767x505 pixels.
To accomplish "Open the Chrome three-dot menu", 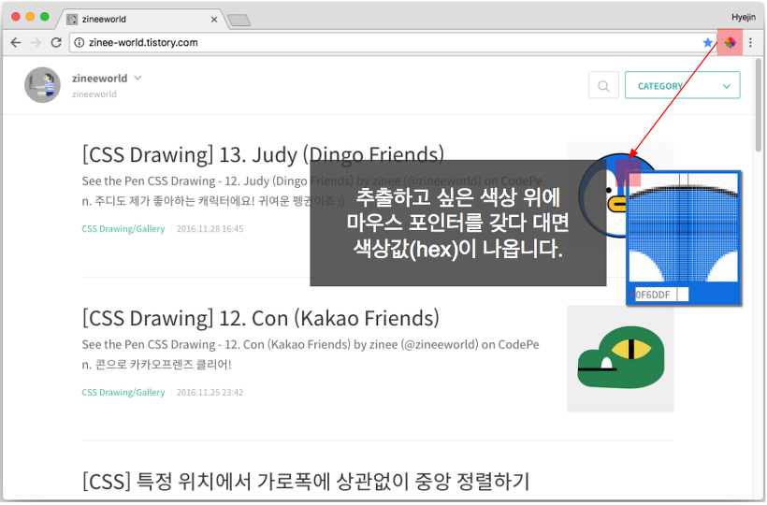I will pos(750,42).
